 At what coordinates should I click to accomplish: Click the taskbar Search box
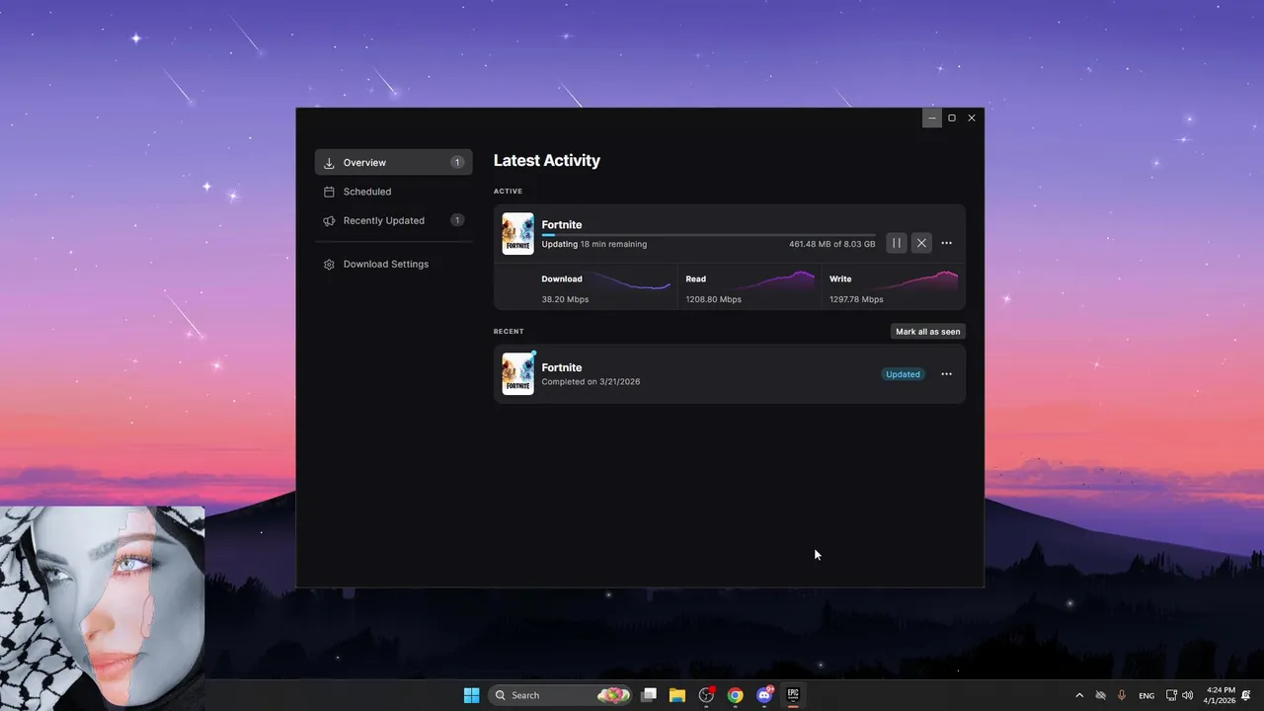click(560, 695)
